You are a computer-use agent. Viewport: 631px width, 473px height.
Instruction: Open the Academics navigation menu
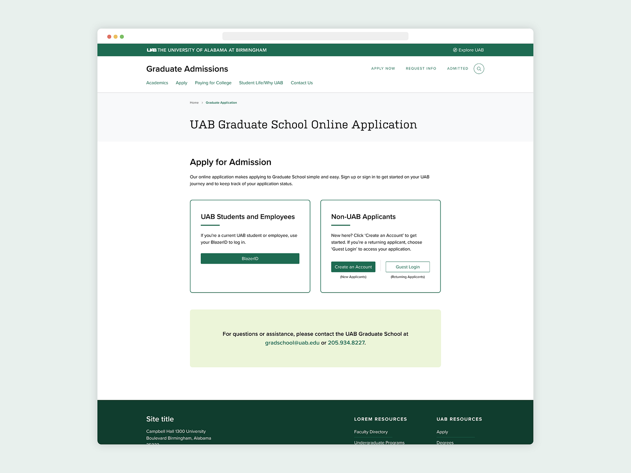pos(157,83)
